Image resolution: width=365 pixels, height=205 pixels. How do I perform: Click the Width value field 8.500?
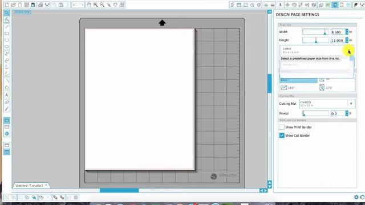click(x=338, y=32)
